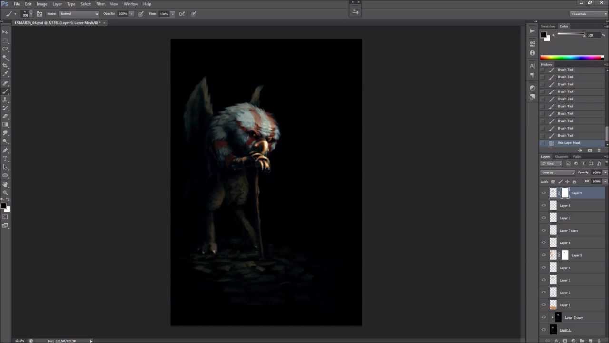This screenshot has width=609, height=343.
Task: Open the Filter menu
Action: click(x=100, y=4)
